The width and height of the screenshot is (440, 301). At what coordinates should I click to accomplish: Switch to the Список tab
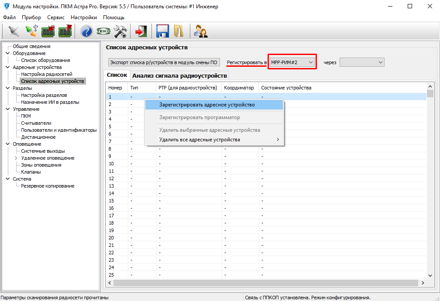(x=117, y=75)
